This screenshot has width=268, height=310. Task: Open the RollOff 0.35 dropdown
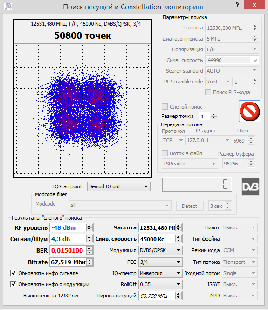(x=160, y=284)
